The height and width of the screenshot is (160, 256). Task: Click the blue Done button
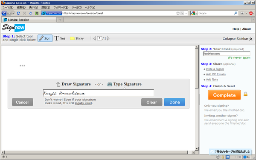pyautogui.click(x=175, y=102)
